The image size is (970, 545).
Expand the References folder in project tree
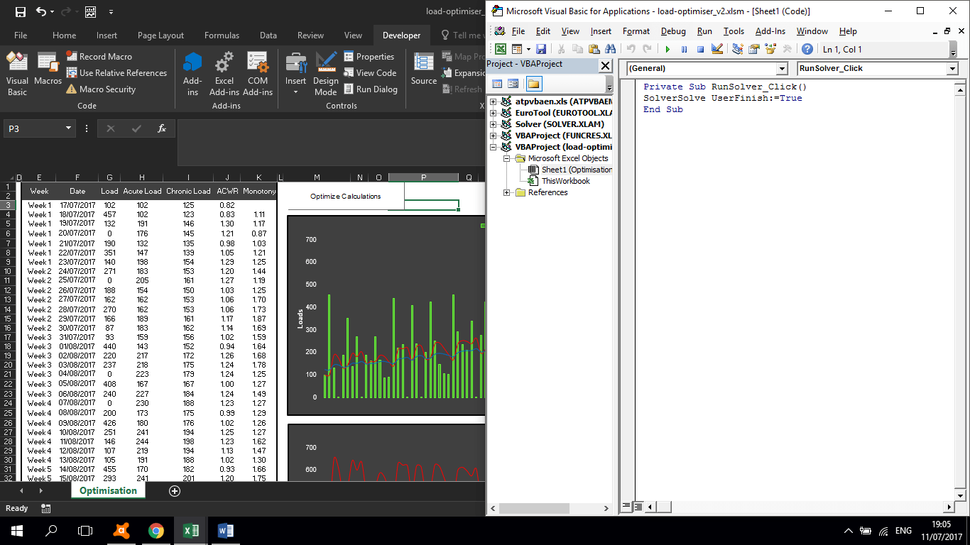pos(507,192)
